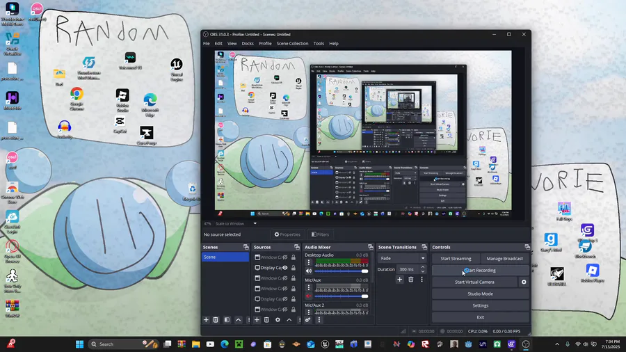Select Google Chrome desktop icon
Viewport: 626px width, 352px height.
(77, 99)
